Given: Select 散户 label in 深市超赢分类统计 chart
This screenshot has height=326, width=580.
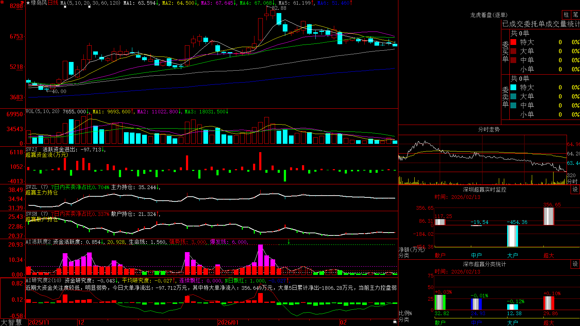Looking at the screenshot, I should [x=440, y=322].
